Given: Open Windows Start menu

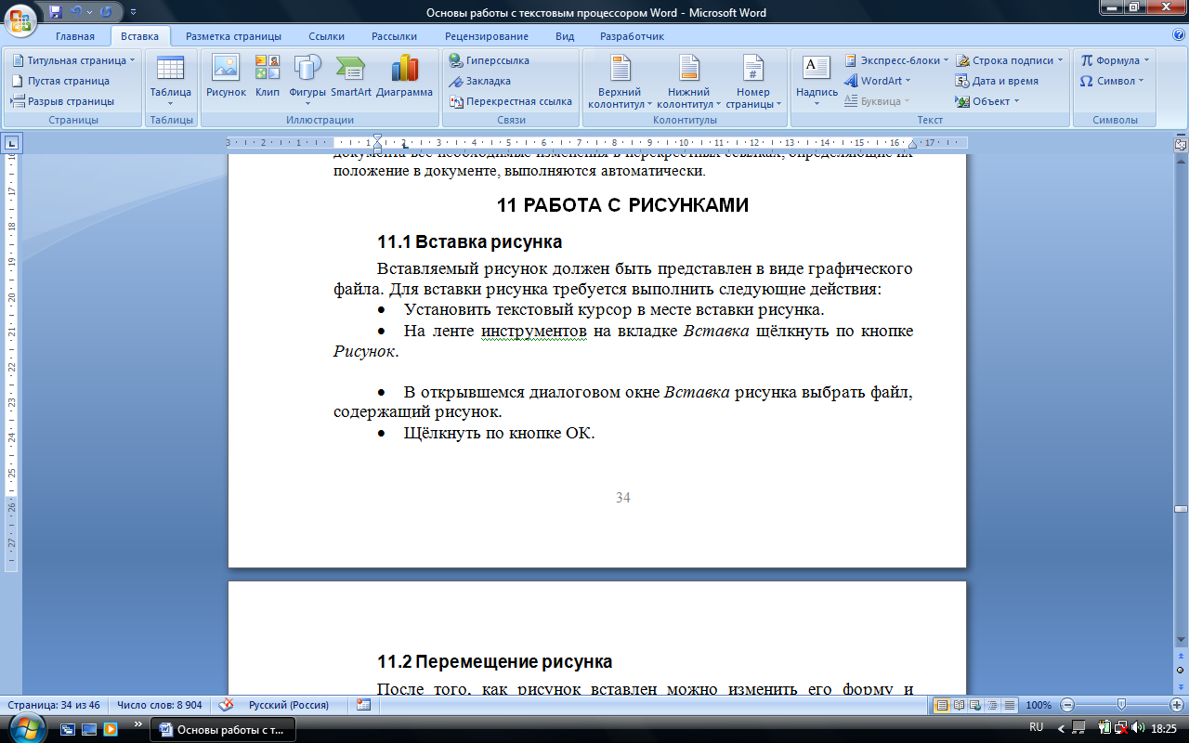Looking at the screenshot, I should 25,729.
